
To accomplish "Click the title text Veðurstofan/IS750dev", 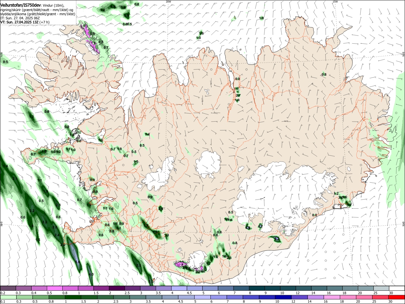I will pyautogui.click(x=21, y=5).
